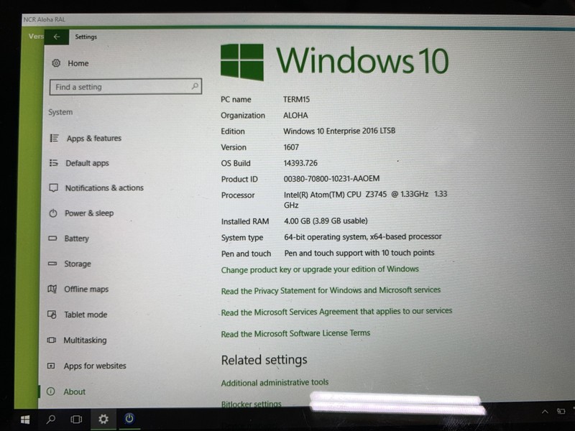Screen dimensions: 575x431
Task: Click the search magnifier in Find a setting
Action: coord(195,86)
